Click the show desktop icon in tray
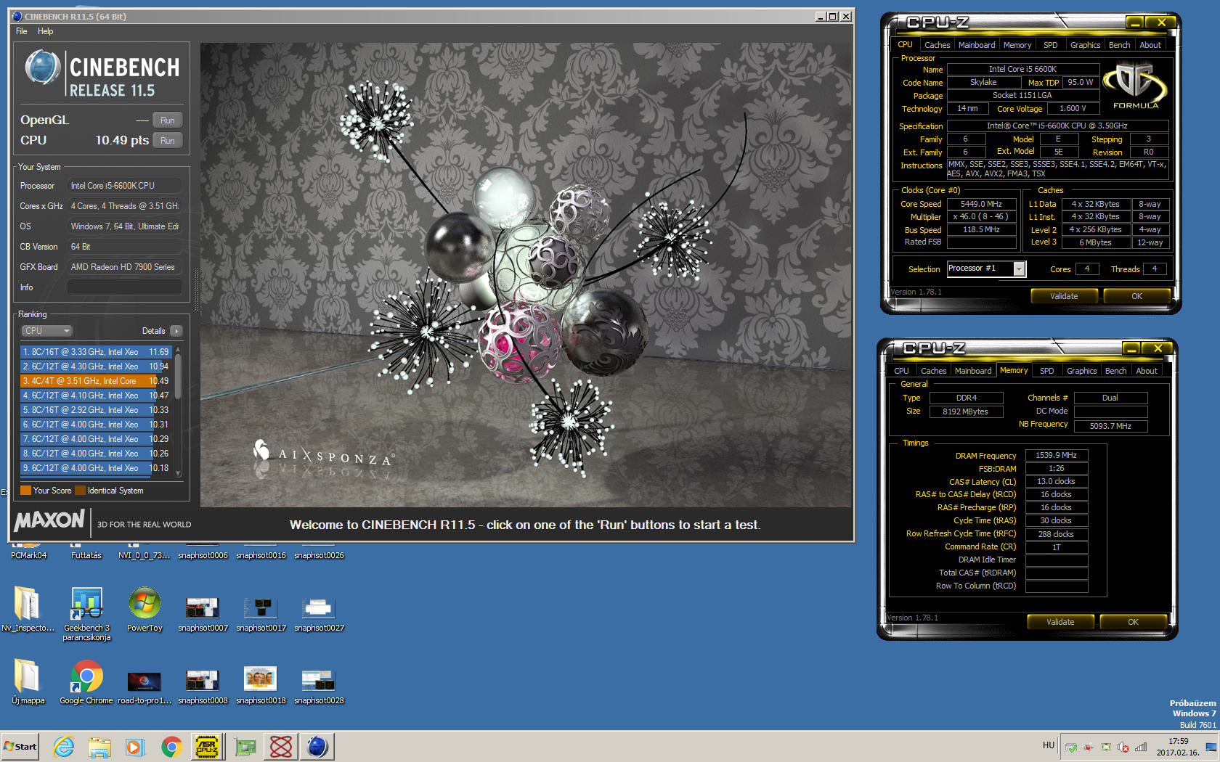The height and width of the screenshot is (762, 1220). [x=1211, y=747]
